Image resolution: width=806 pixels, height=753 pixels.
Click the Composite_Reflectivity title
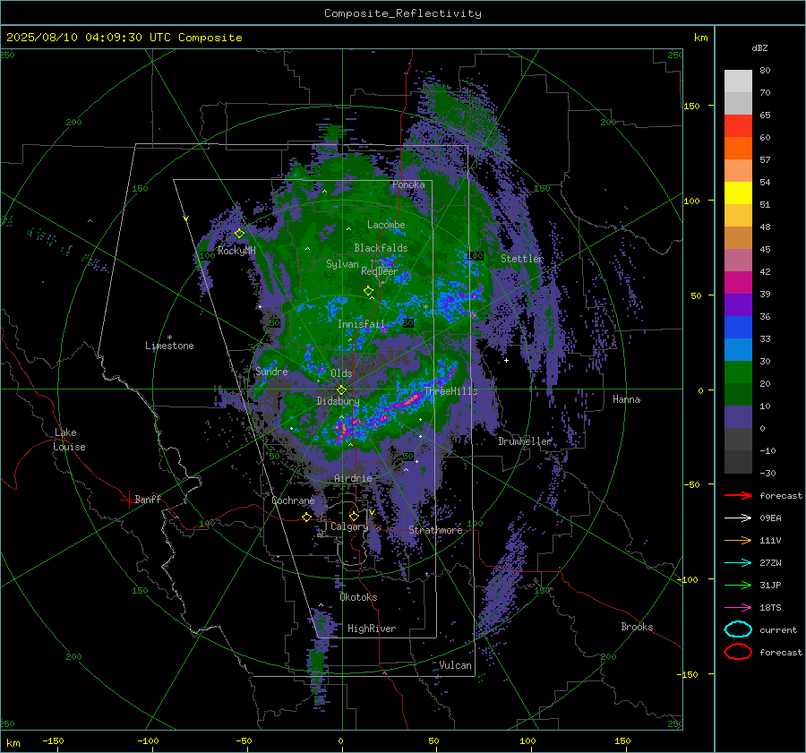pyautogui.click(x=403, y=13)
